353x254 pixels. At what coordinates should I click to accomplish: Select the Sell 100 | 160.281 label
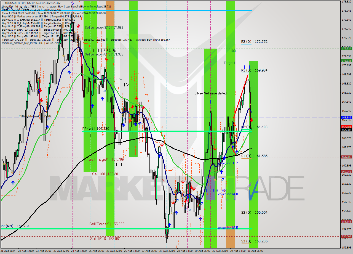(106, 174)
